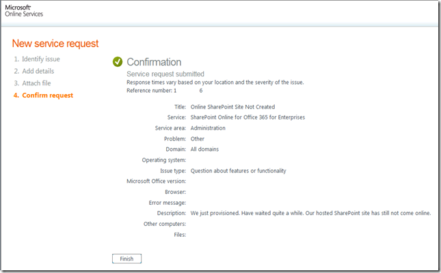Click the "Other" problem value
Screen dimensions: 441x273
click(198, 139)
